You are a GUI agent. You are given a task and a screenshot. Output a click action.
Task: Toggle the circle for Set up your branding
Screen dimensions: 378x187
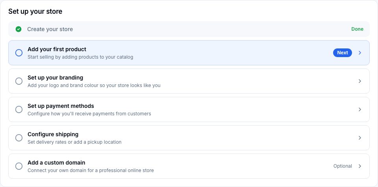(x=19, y=81)
